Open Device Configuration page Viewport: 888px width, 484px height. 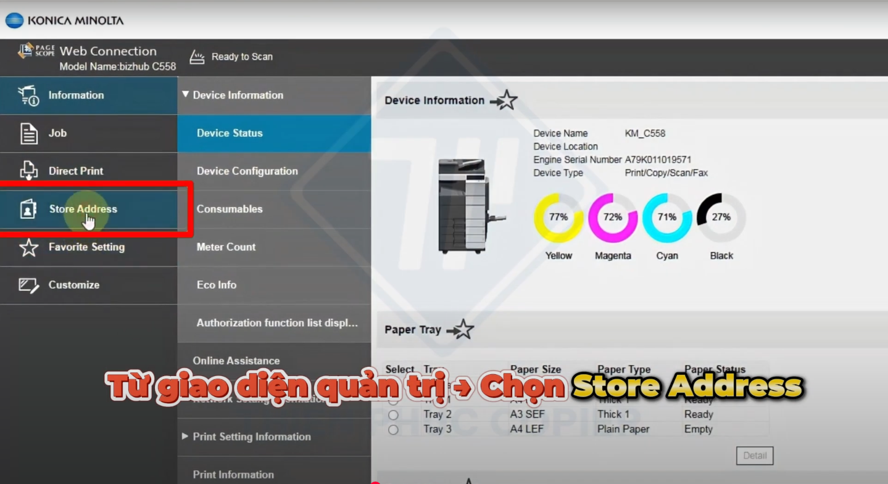coord(247,171)
